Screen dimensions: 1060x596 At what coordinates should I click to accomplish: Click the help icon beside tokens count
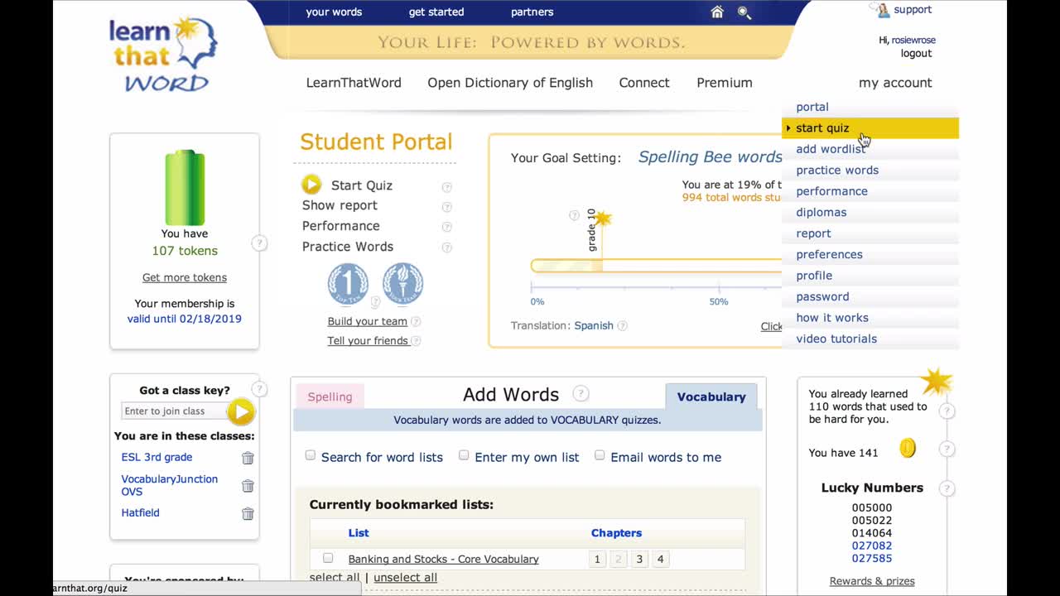[259, 243]
